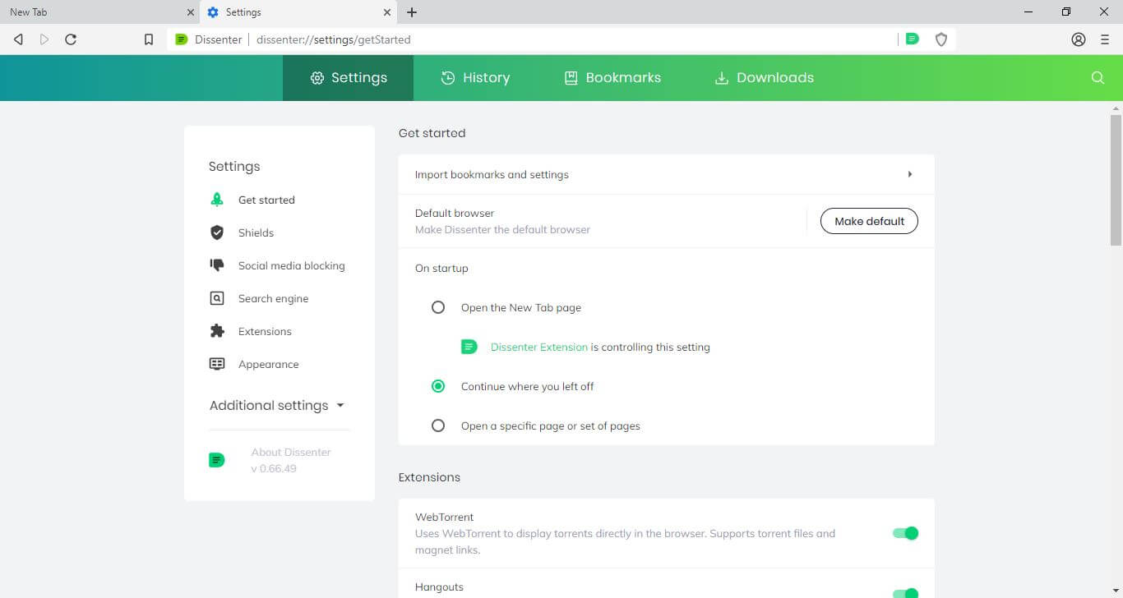Switch to the Settings browser tab
The image size is (1123, 598).
pyautogui.click(x=298, y=12)
